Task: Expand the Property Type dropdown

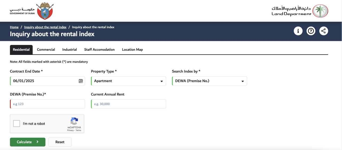Action: tap(128, 81)
